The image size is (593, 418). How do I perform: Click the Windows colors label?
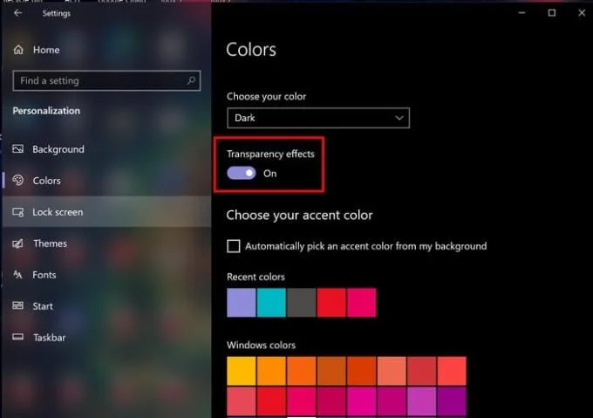click(x=261, y=345)
